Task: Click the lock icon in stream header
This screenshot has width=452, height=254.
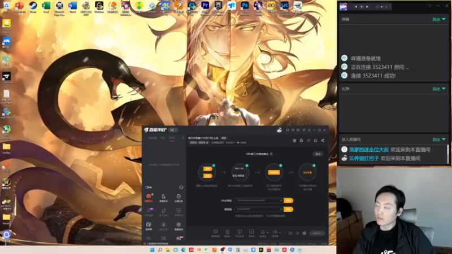Action: point(301,140)
